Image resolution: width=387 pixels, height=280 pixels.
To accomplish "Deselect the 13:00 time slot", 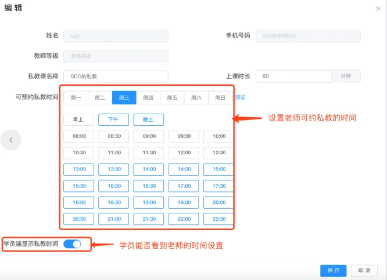I will coord(78,169).
